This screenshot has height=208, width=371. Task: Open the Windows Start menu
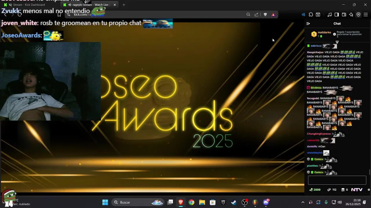(x=105, y=202)
